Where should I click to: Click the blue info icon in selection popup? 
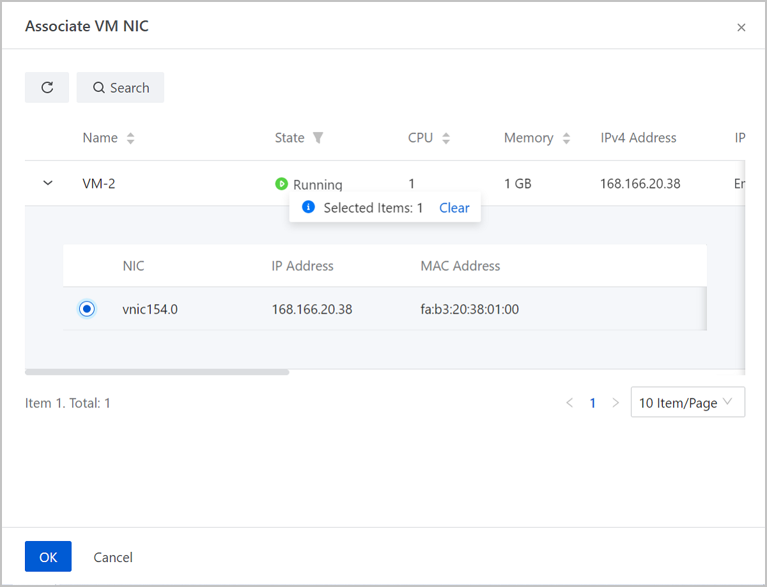tap(308, 207)
